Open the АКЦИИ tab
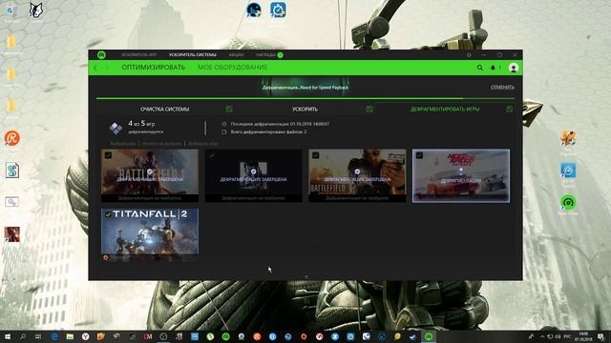 [x=236, y=55]
